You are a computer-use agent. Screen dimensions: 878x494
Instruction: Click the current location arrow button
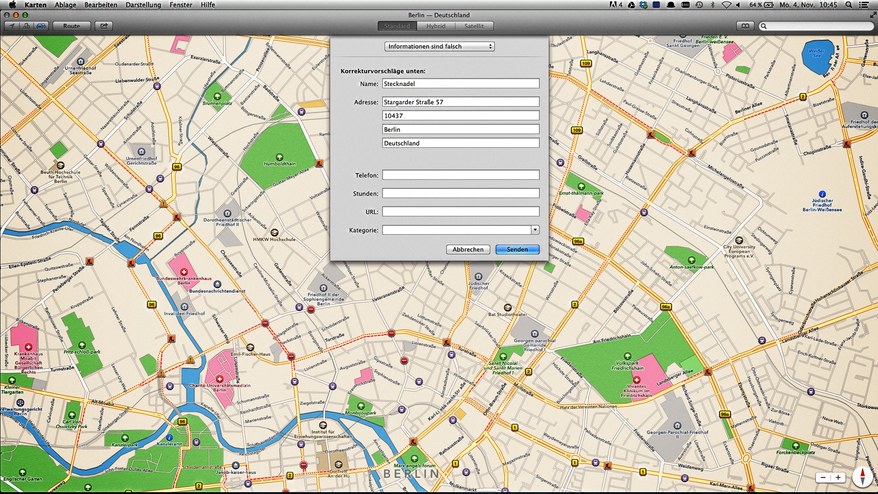[12, 26]
